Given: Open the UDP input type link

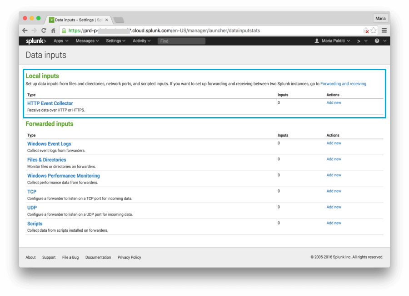Looking at the screenshot, I should [32, 208].
